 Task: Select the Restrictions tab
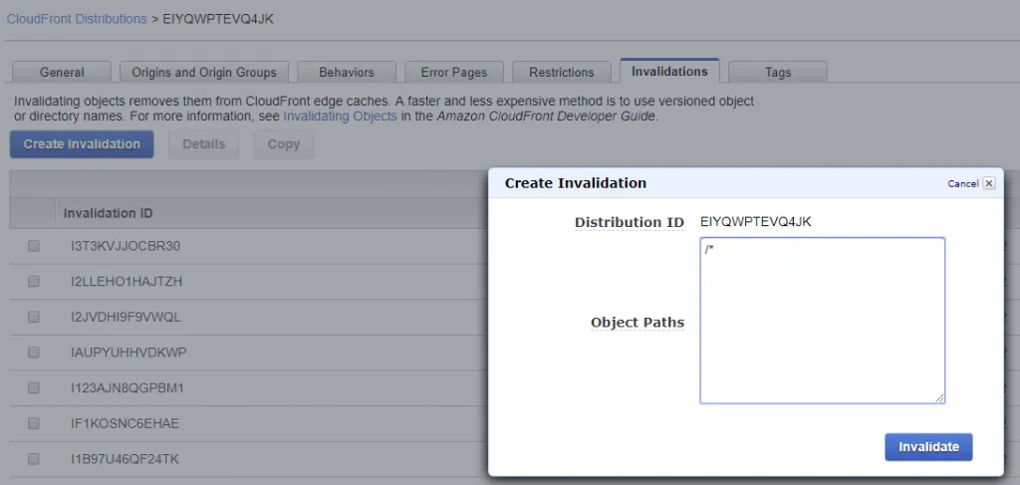[562, 73]
